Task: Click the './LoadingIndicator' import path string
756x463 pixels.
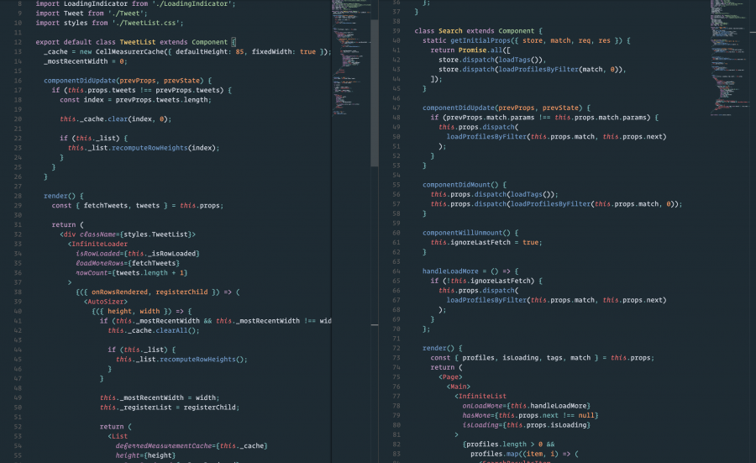Action: [x=198, y=3]
